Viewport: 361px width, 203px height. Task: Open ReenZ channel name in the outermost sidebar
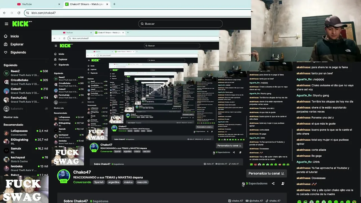pyautogui.click(x=15, y=71)
